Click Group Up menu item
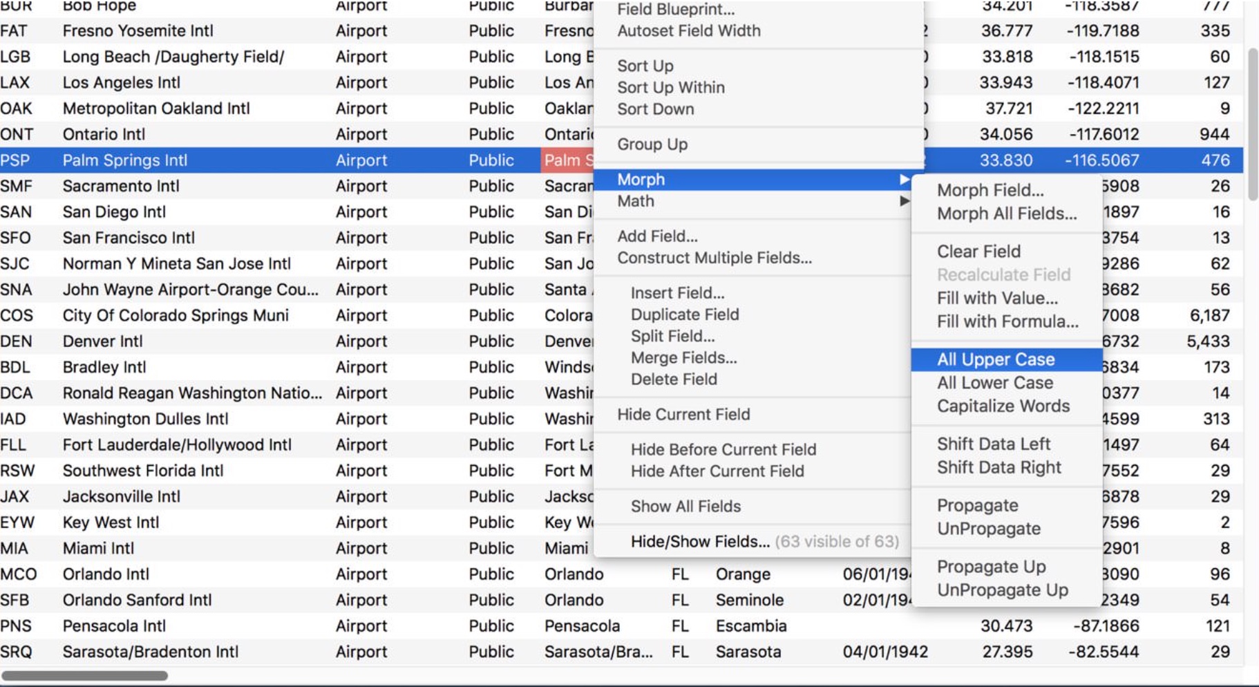The image size is (1259, 687). 652,144
